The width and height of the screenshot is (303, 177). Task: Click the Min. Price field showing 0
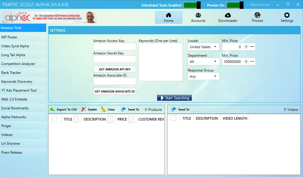(x=233, y=47)
